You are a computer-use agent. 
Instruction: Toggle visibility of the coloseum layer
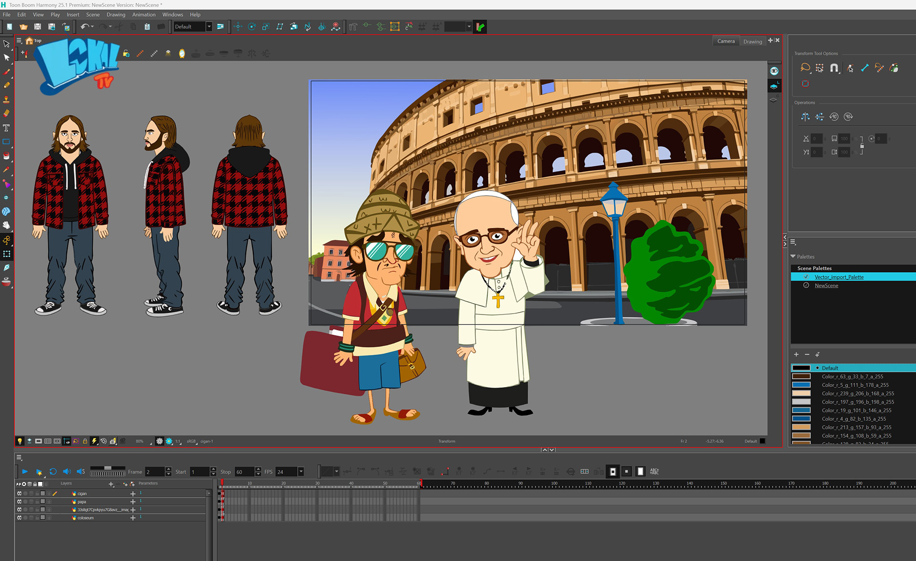[x=20, y=518]
